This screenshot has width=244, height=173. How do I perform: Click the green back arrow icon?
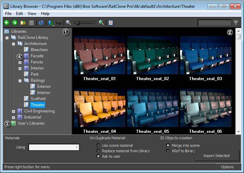6,23
